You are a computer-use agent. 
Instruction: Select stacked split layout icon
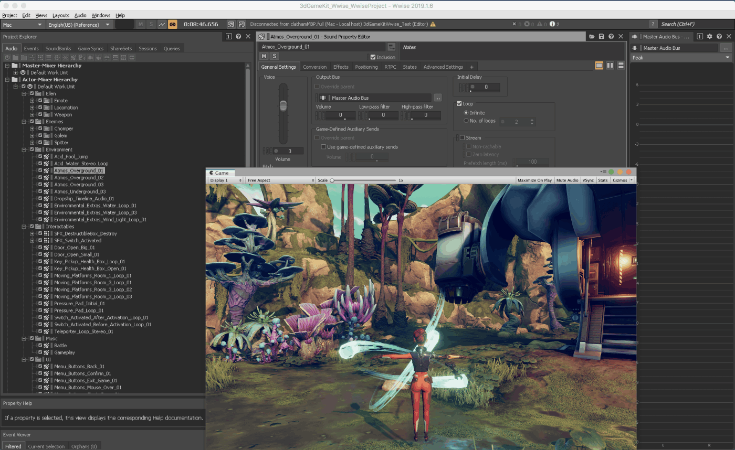tap(621, 66)
